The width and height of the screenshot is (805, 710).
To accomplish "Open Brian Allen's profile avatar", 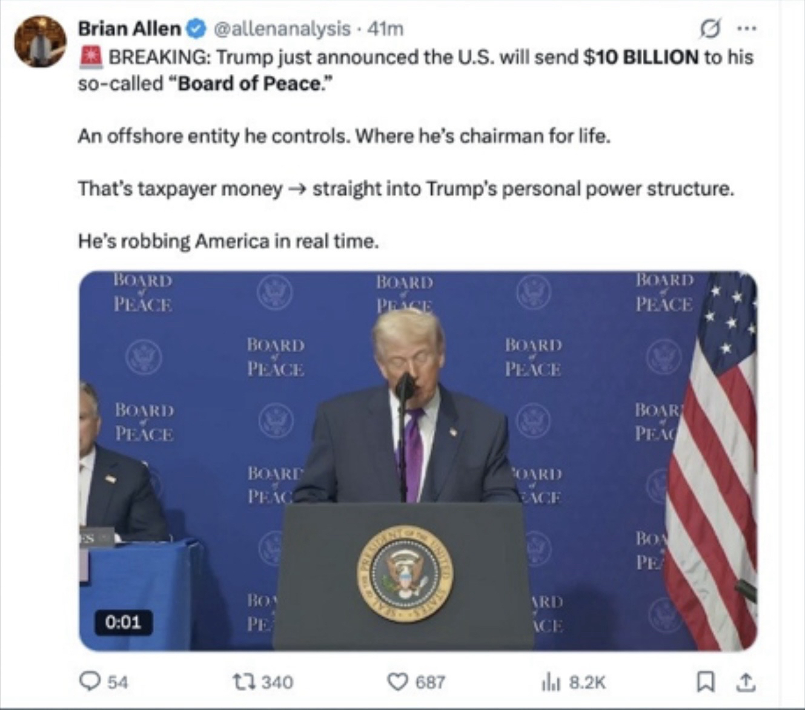I will [x=40, y=41].
